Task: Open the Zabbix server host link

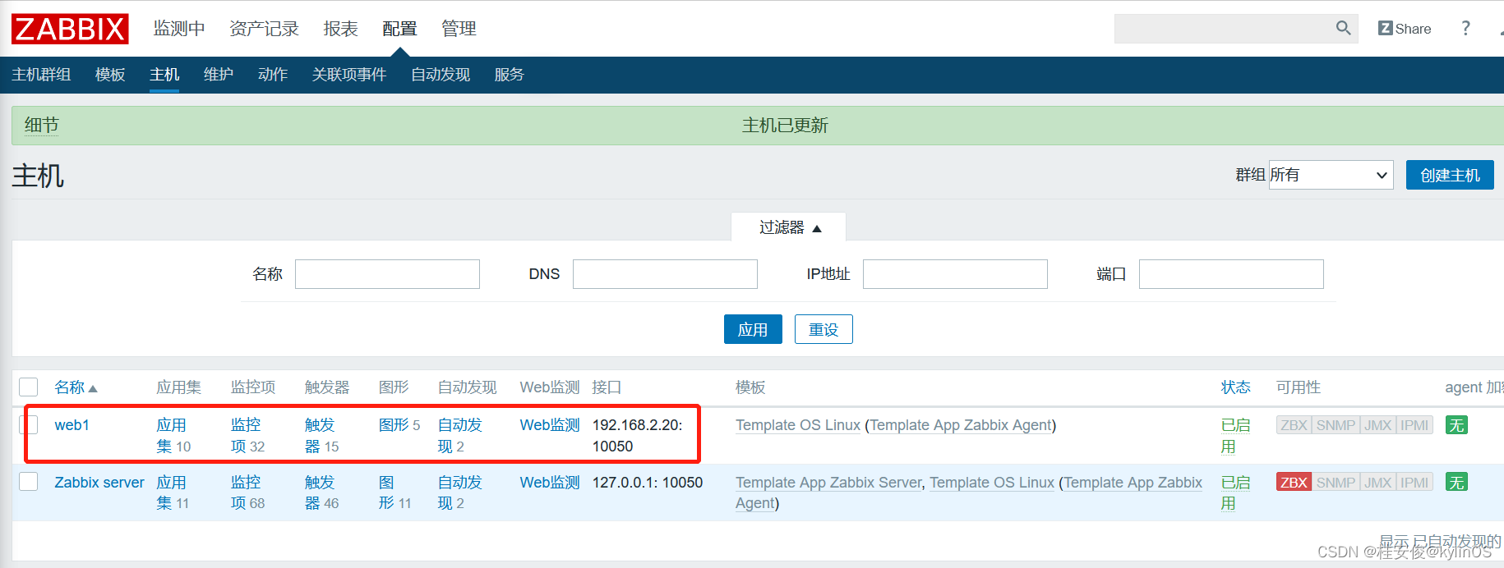Action: 99,482
